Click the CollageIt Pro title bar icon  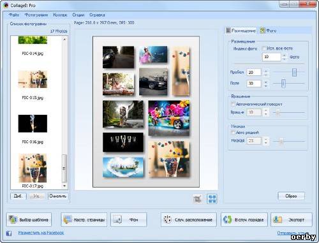6,5
